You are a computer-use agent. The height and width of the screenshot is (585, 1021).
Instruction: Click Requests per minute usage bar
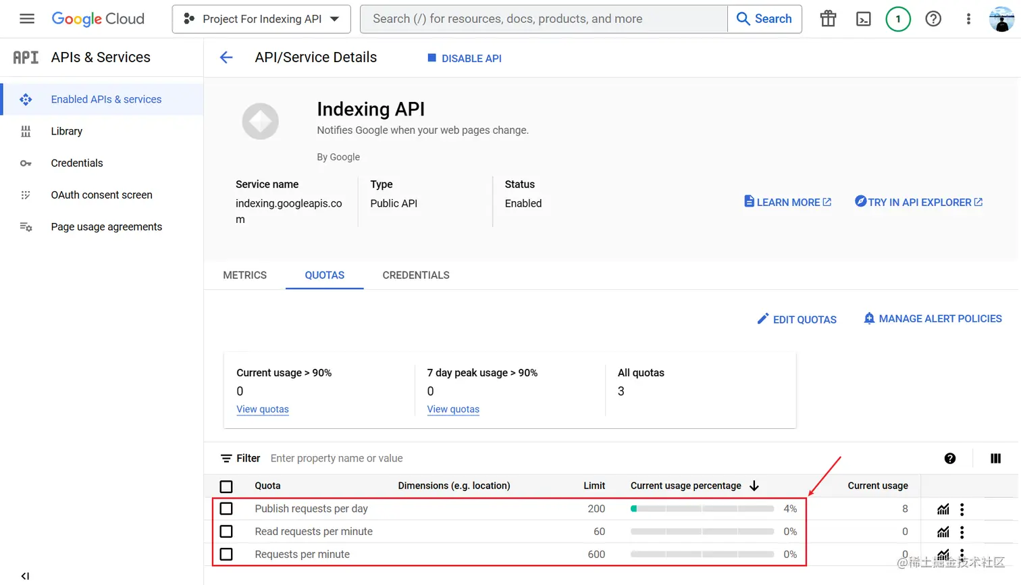coord(702,554)
